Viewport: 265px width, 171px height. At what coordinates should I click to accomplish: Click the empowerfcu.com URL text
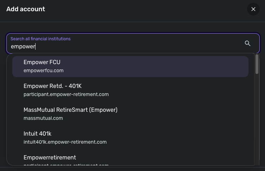click(x=43, y=70)
